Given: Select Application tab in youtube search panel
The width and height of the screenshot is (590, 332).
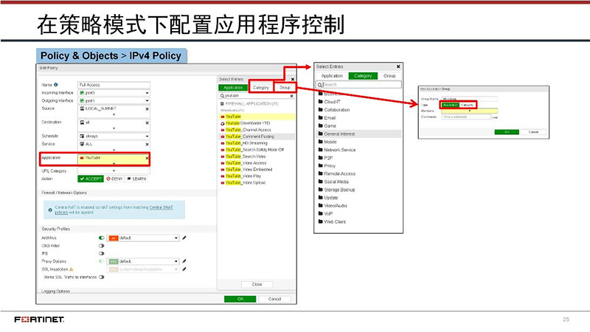Looking at the screenshot, I should [233, 87].
